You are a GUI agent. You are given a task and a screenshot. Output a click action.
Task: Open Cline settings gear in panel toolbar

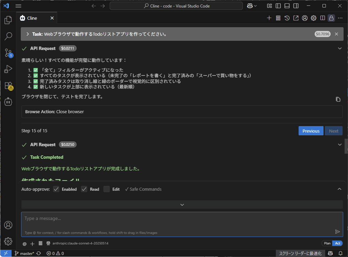pyautogui.click(x=314, y=18)
